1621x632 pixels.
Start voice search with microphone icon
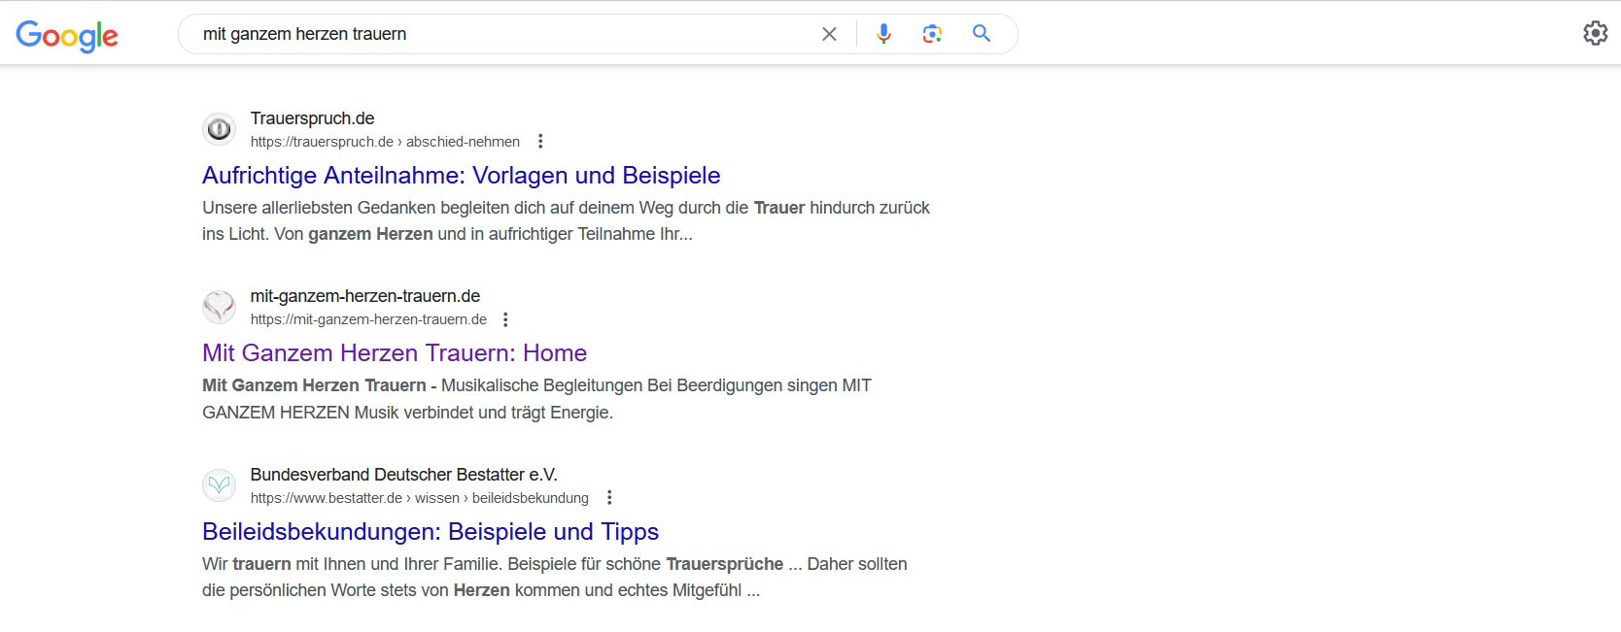pos(883,34)
